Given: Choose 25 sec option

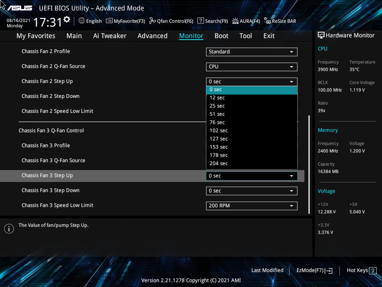Looking at the screenshot, I should pyautogui.click(x=252, y=106).
